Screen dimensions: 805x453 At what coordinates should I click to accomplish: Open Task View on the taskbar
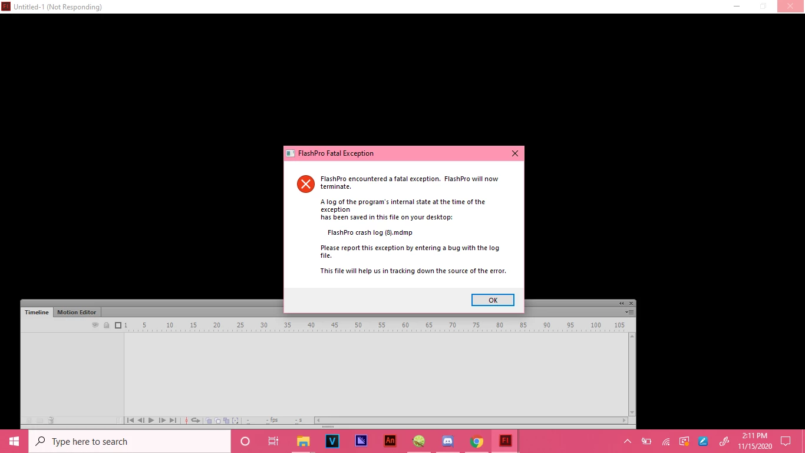coord(273,441)
